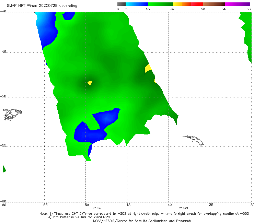Click the swath time label '21:39'
The image size is (254, 223).
point(183,208)
